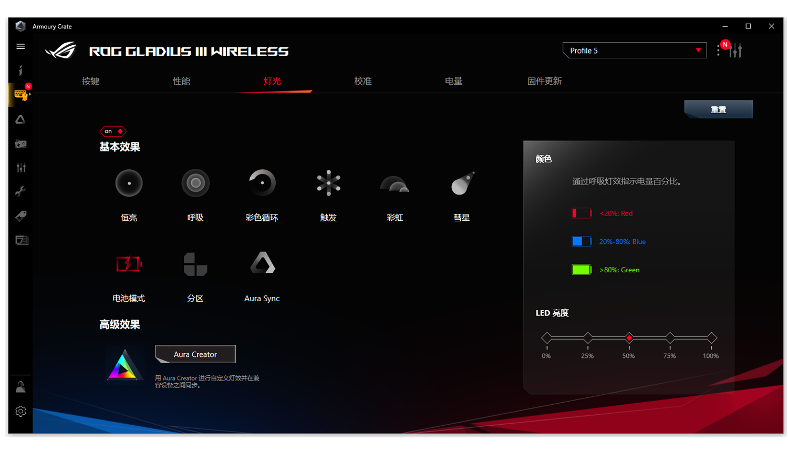788x451 pixels.
Task: Expand the hamburger menu in sidebar
Action: click(20, 47)
